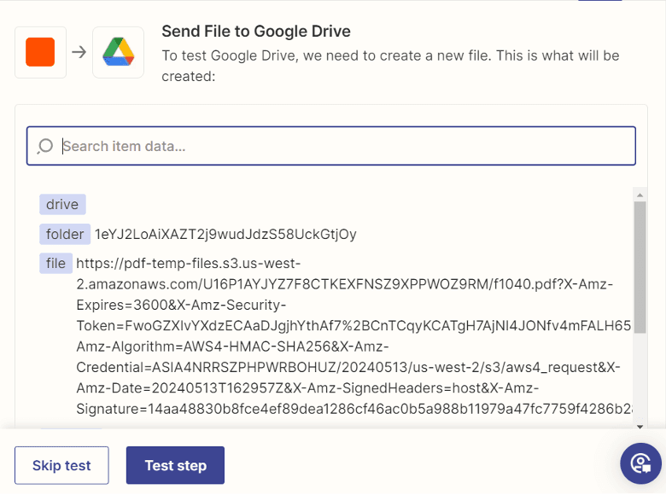Select the 'drive' field label
Screen dimensions: 666x495
coord(62,205)
